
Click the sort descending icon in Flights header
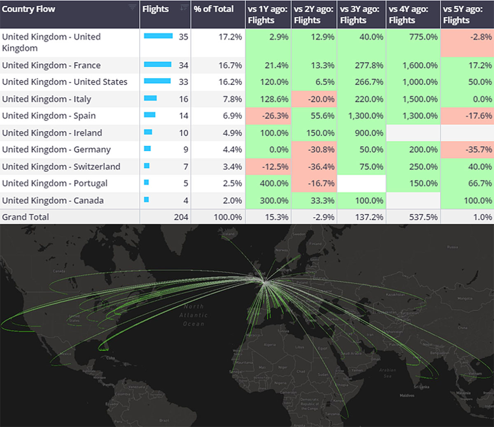(184, 7)
